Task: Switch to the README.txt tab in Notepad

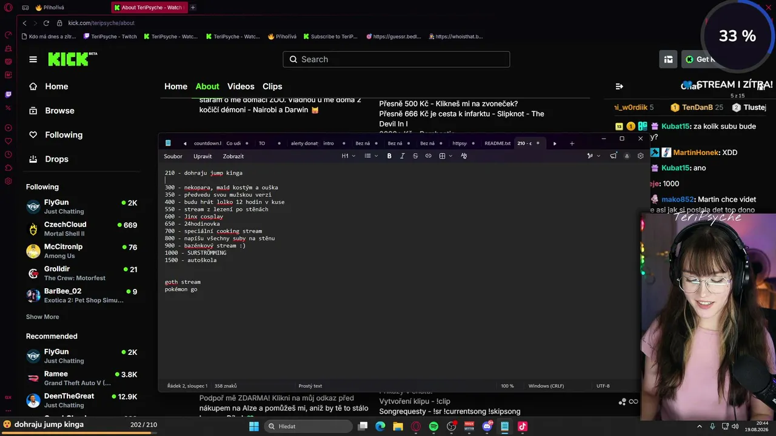Action: pos(497,144)
